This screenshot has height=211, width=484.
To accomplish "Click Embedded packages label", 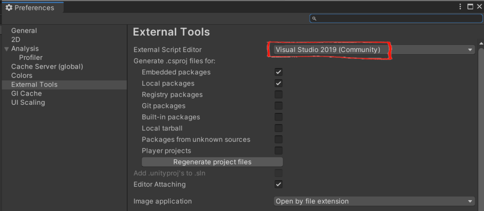I will [176, 72].
